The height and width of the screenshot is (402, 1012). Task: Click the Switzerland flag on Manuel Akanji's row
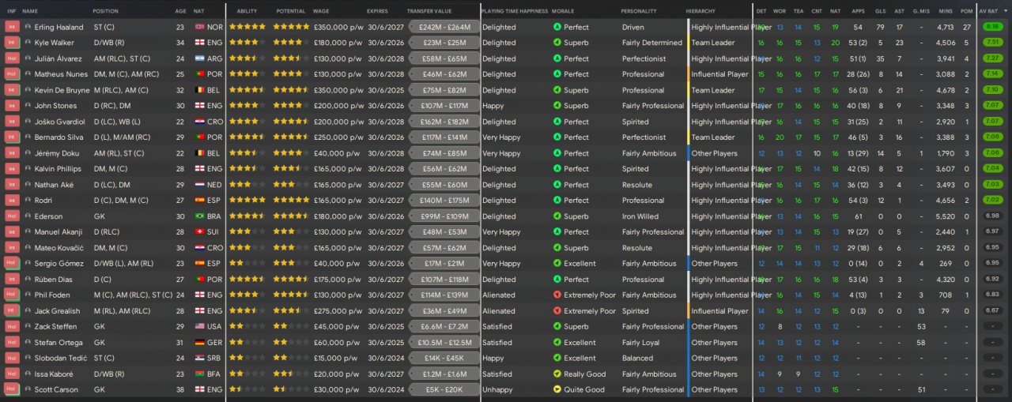[x=199, y=232]
